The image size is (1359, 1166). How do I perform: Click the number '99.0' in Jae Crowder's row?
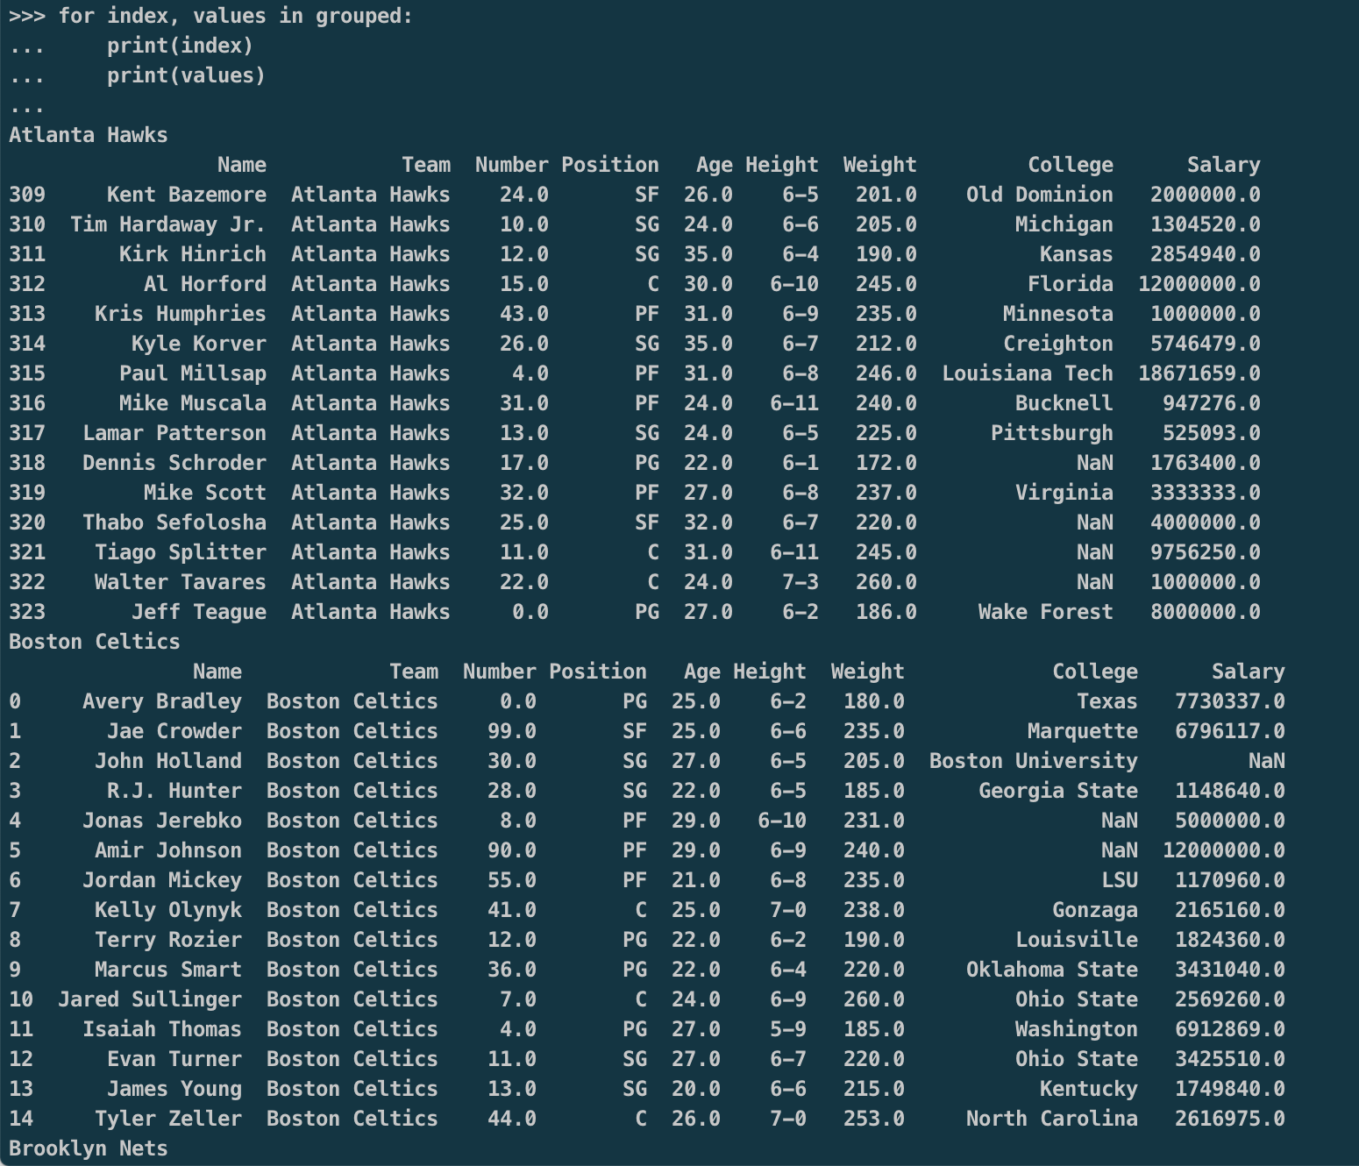(512, 731)
